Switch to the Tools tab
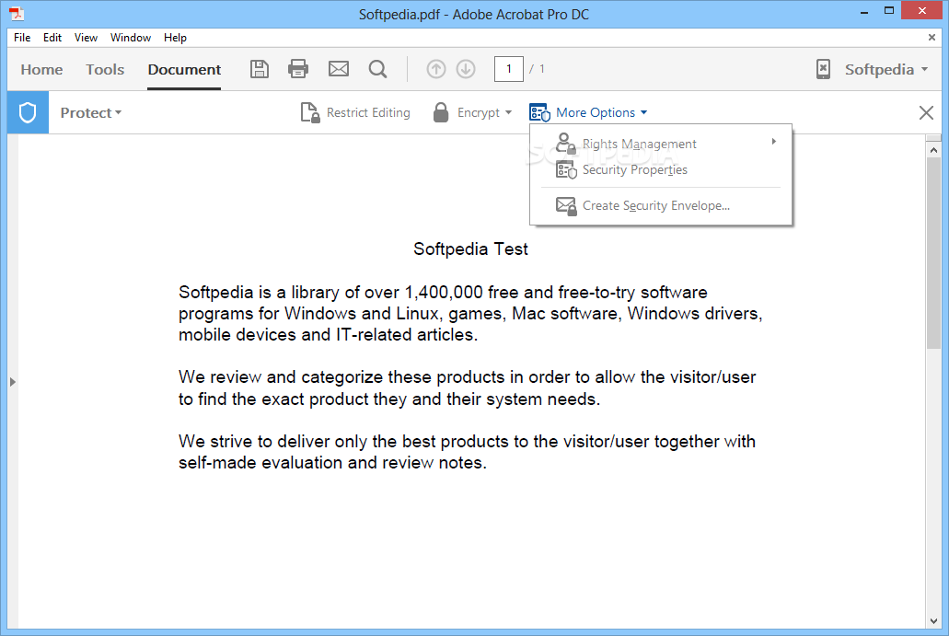 [x=105, y=70]
